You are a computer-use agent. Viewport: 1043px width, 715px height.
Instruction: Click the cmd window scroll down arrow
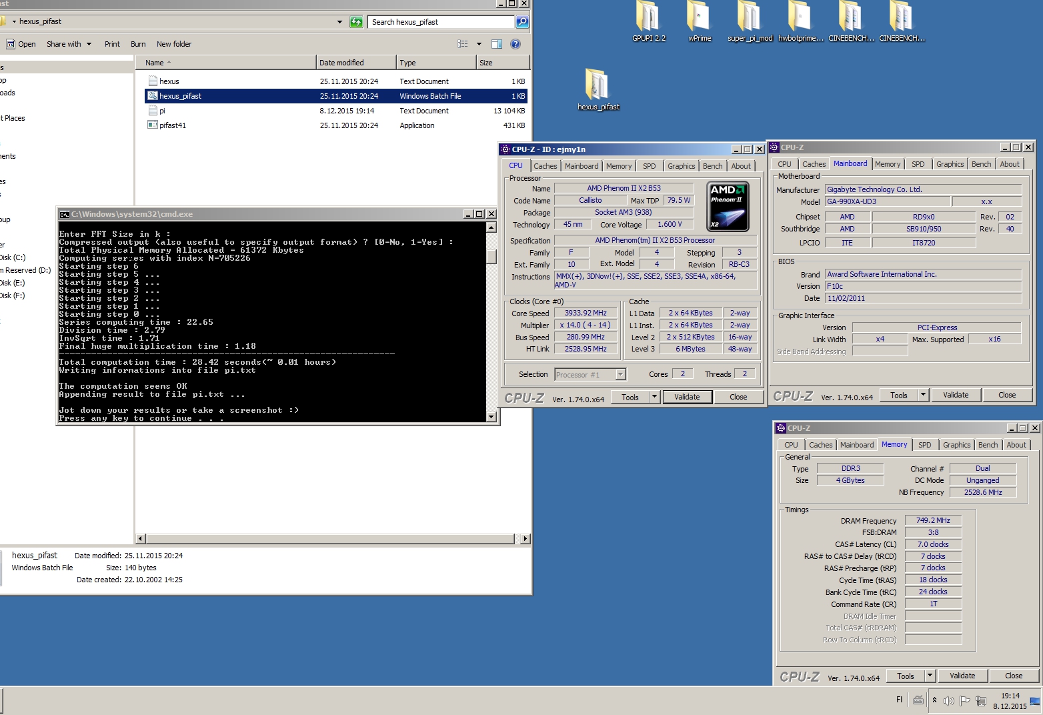(x=491, y=417)
